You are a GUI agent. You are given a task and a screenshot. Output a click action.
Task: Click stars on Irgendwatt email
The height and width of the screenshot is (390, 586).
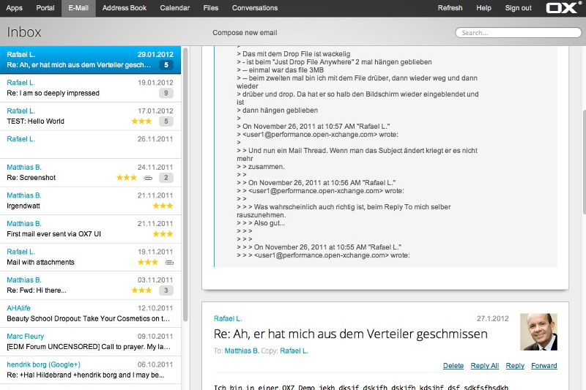pos(163,206)
